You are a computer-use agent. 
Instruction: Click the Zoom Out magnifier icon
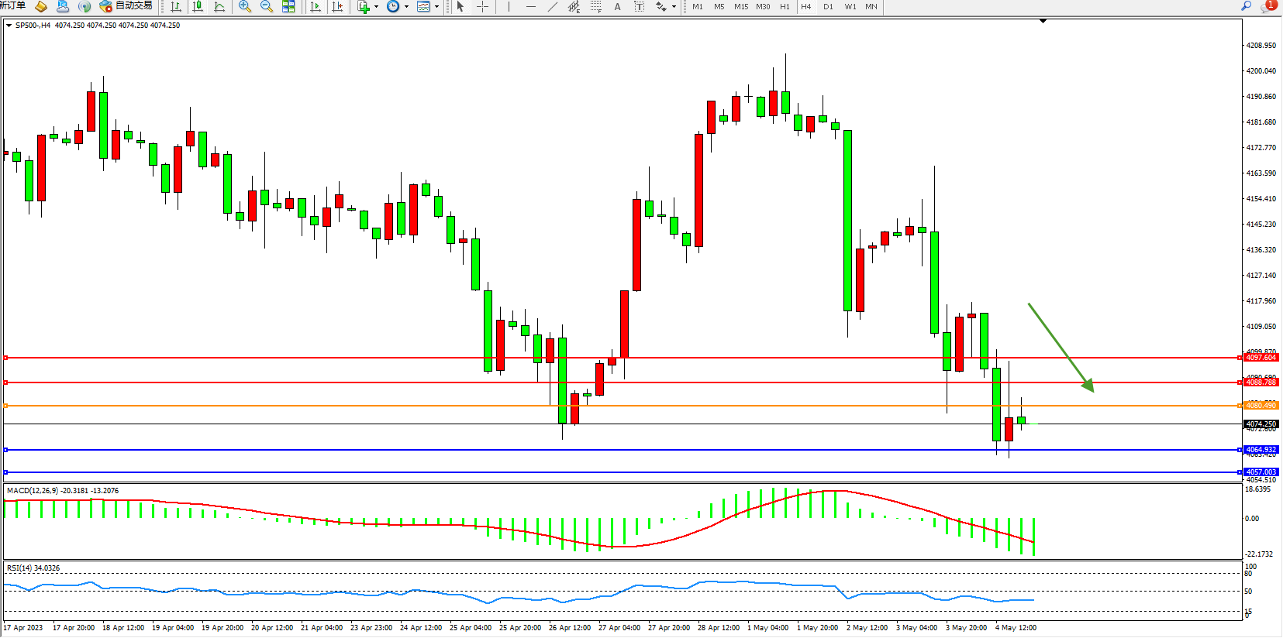pos(267,7)
